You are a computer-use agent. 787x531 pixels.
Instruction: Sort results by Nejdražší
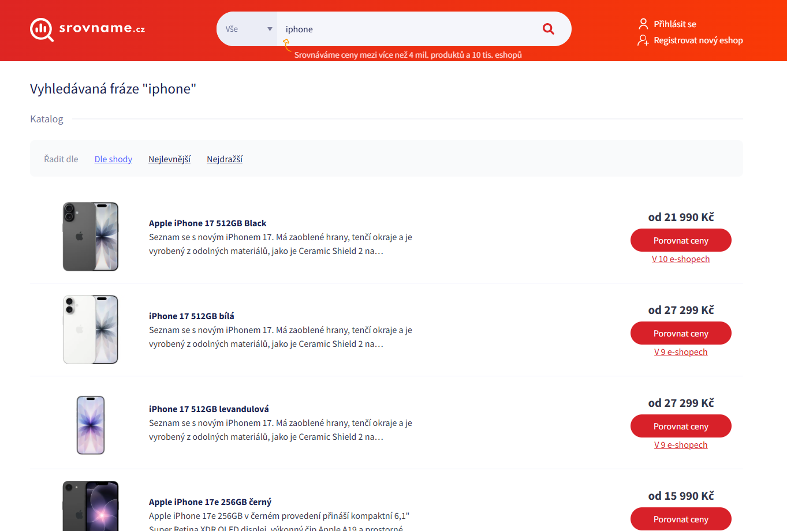tap(225, 159)
